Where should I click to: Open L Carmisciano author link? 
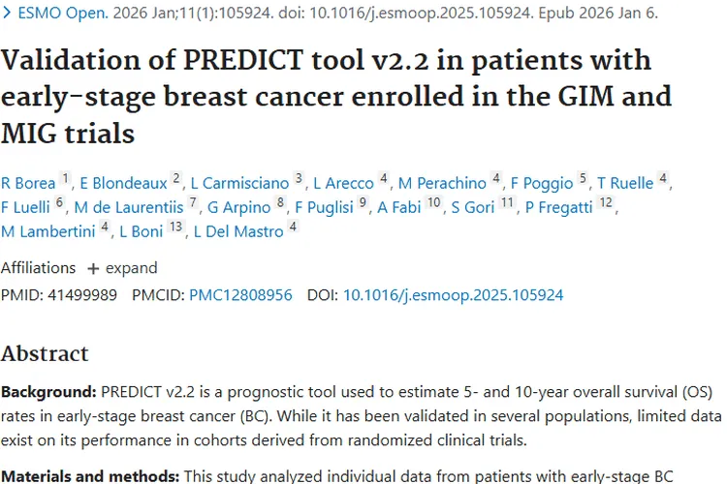click(240, 182)
